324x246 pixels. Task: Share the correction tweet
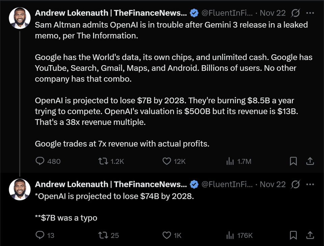tap(310, 235)
